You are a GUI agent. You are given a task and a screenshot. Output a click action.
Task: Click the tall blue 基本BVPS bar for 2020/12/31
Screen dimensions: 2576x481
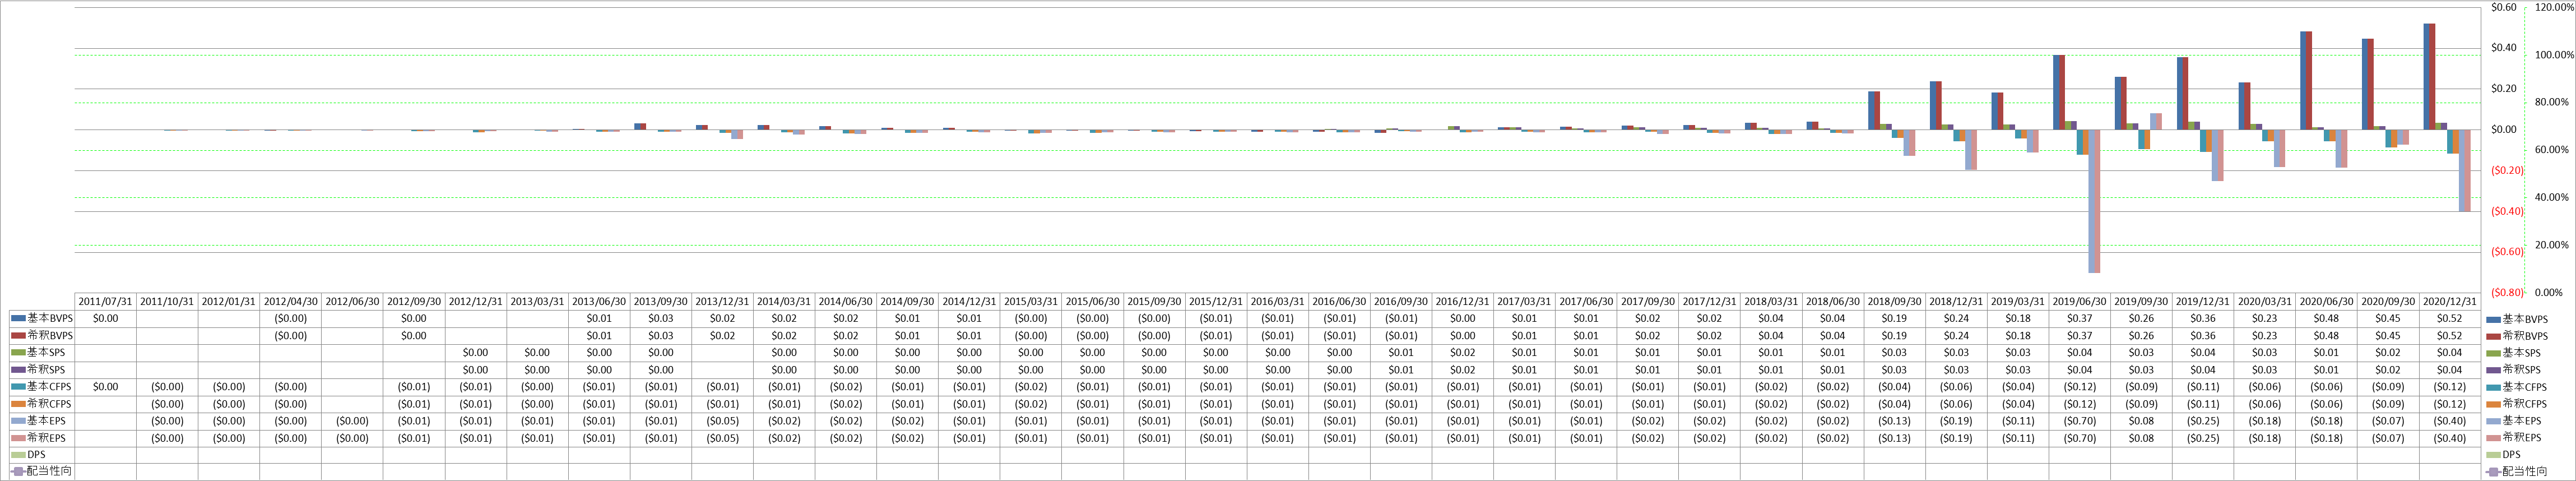(2427, 76)
